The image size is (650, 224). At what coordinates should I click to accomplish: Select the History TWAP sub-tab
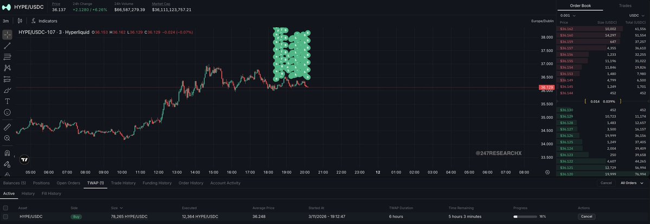tap(28, 193)
